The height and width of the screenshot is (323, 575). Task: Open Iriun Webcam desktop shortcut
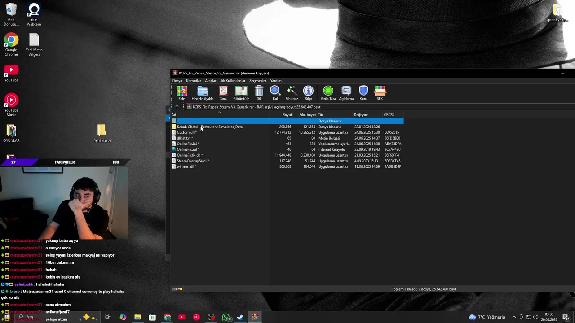tap(34, 15)
